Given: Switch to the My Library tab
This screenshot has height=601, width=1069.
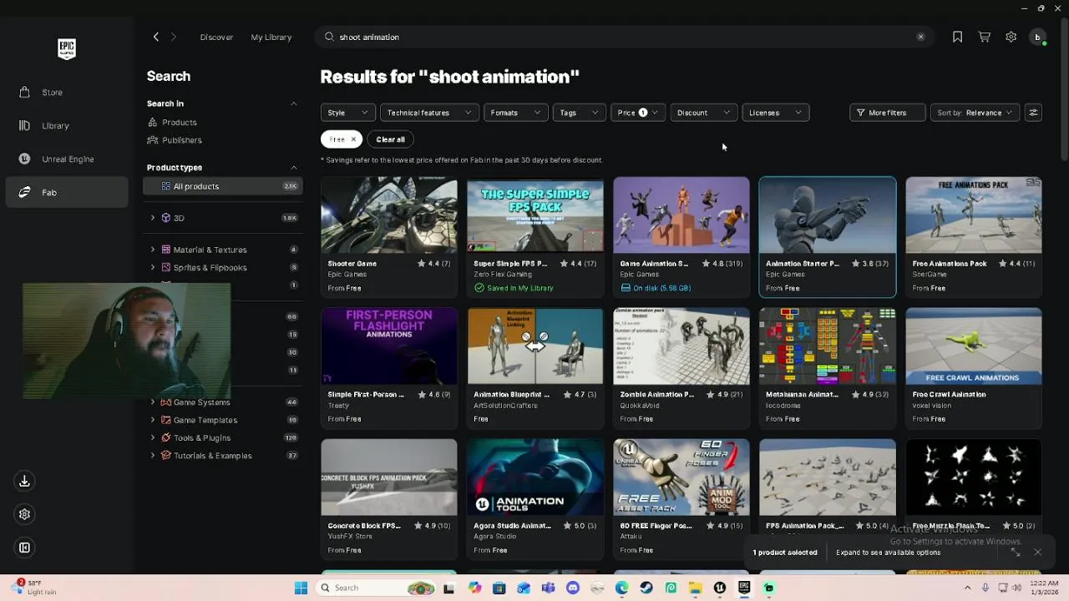Looking at the screenshot, I should (x=271, y=37).
